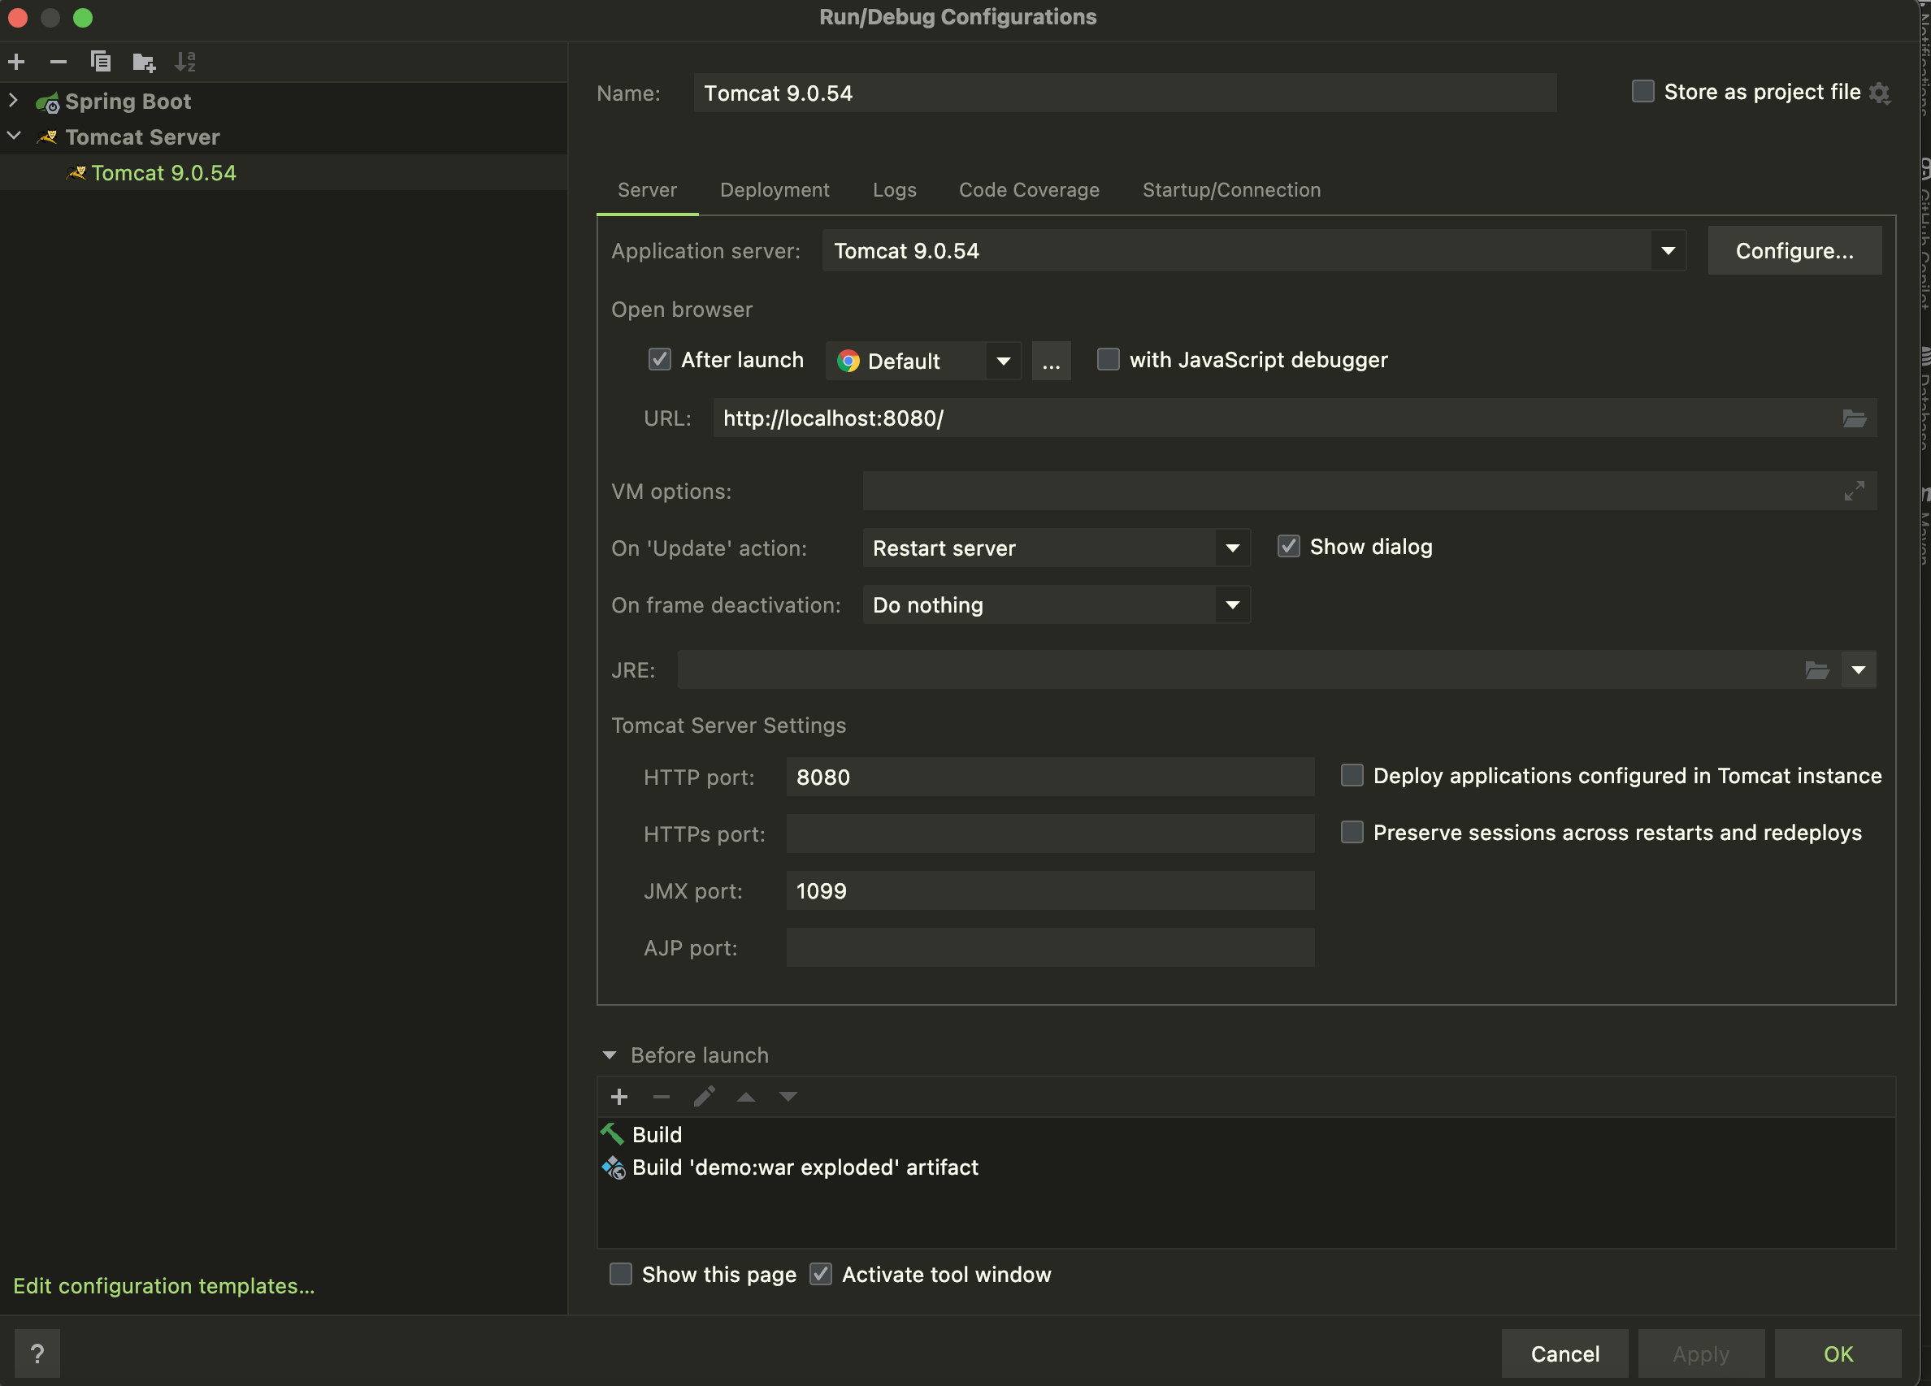Add a Before launch task

(619, 1097)
